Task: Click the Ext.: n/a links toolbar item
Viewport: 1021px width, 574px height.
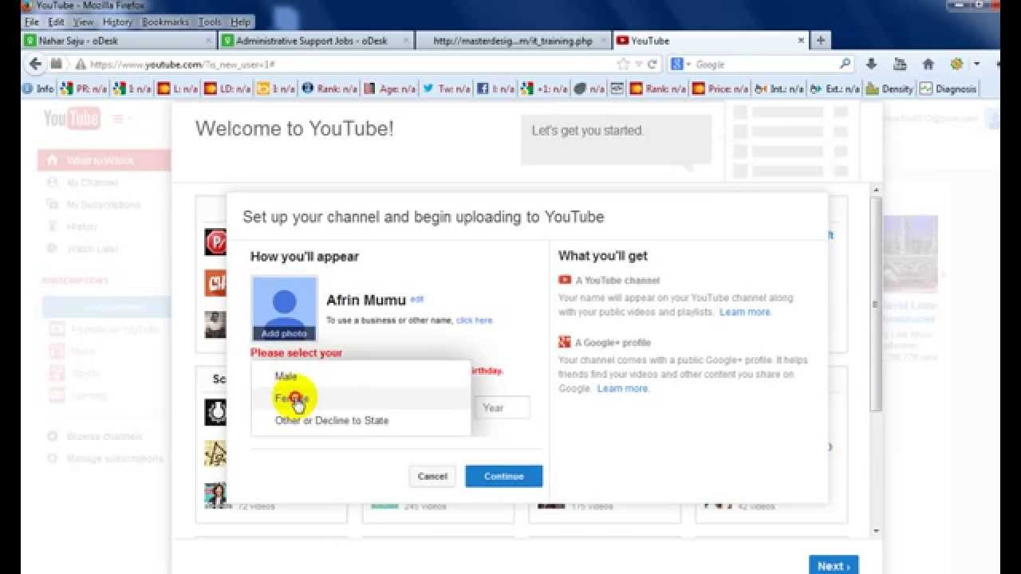Action: pos(834,89)
